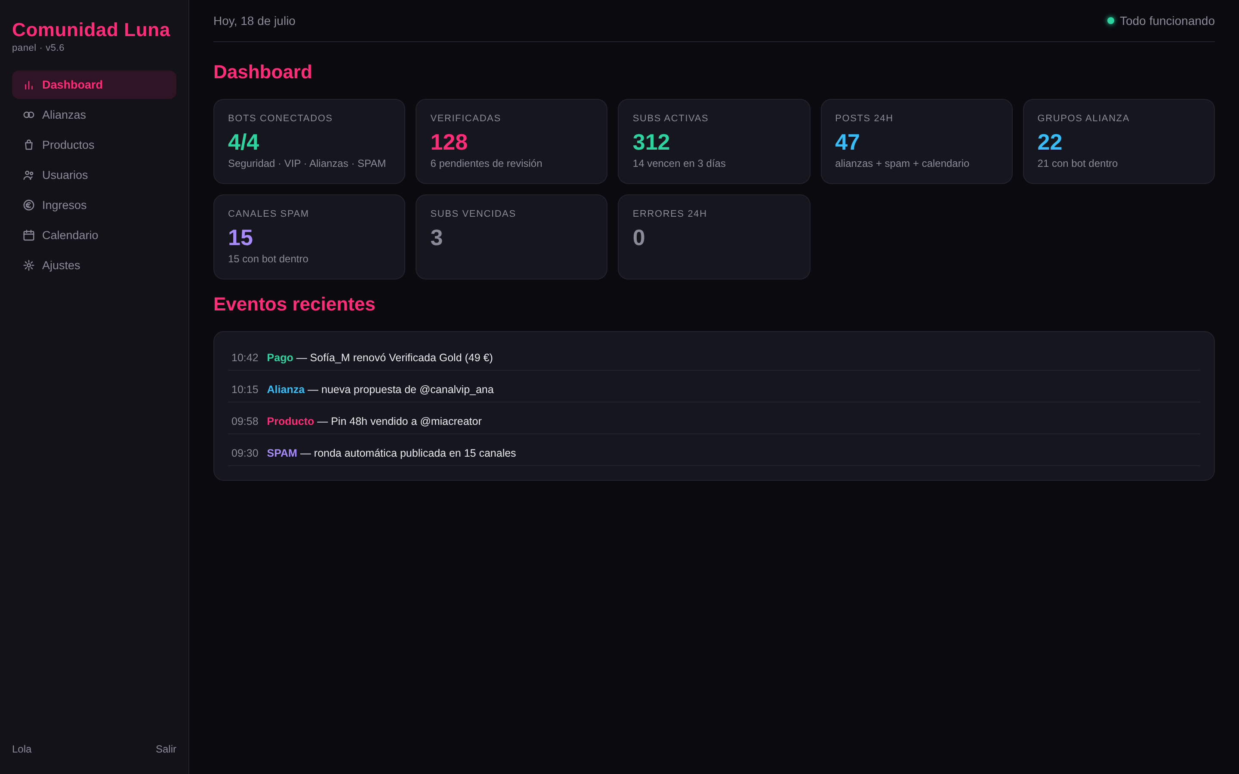Click the 10:42 Pago event row
This screenshot has height=774, width=1239.
714,358
